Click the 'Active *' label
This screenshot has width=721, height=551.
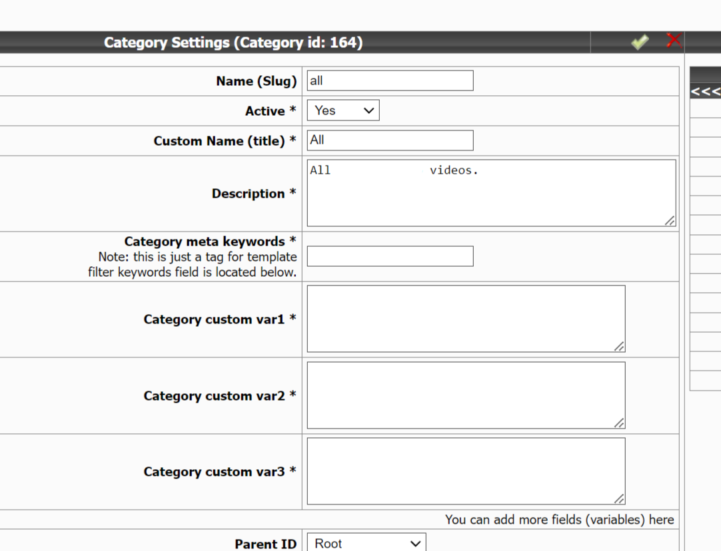coord(271,110)
